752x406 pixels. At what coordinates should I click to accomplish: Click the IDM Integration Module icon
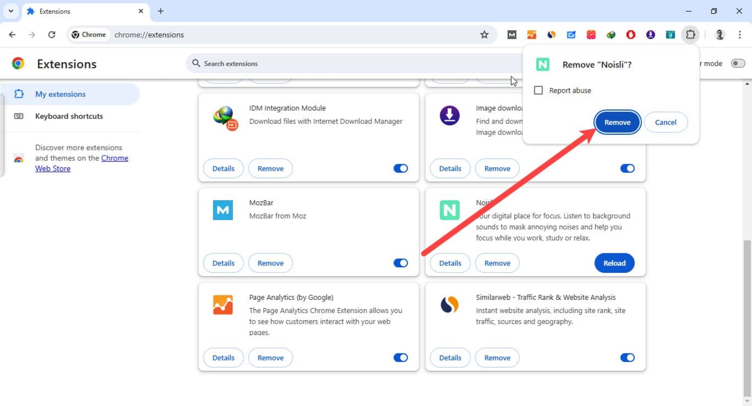pos(225,118)
